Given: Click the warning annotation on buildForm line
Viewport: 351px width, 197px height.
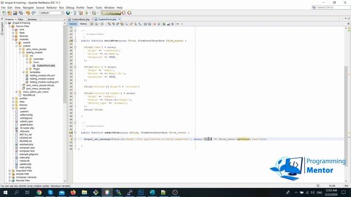Looking at the screenshot, I should (x=71, y=40).
